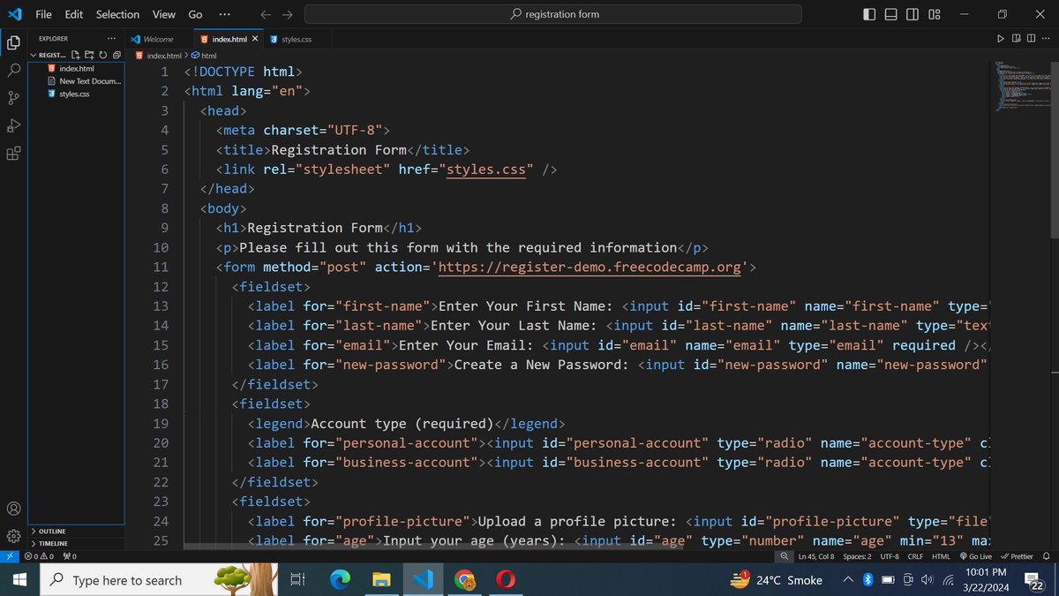Open the File menu
Viewport: 1059px width, 596px height.
click(x=43, y=14)
